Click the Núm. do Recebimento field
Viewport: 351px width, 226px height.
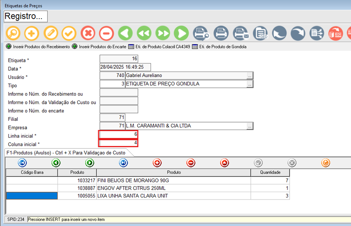pos(119,92)
